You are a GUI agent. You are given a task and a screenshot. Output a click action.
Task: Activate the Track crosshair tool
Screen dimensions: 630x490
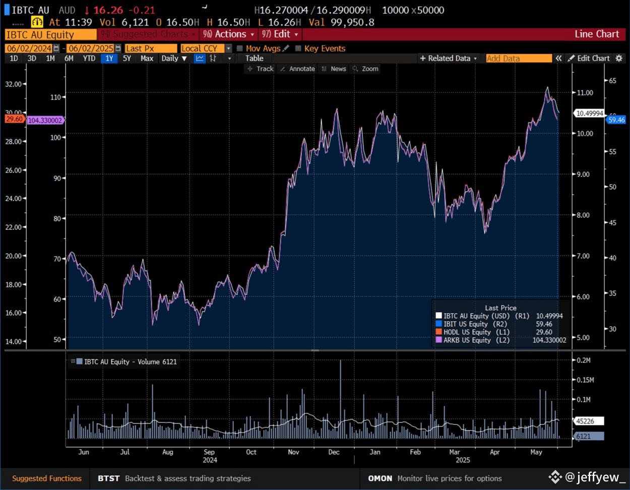261,69
